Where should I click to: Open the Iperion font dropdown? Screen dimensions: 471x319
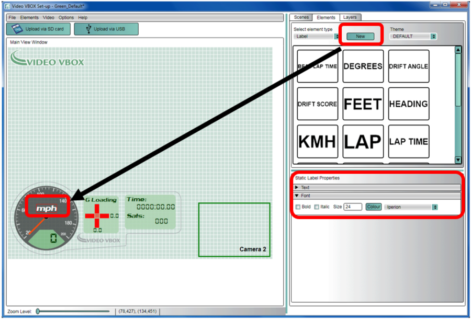[x=411, y=207]
